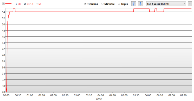Select the Statistic radio button
This screenshot has height=101, width=194.
pos(103,4)
